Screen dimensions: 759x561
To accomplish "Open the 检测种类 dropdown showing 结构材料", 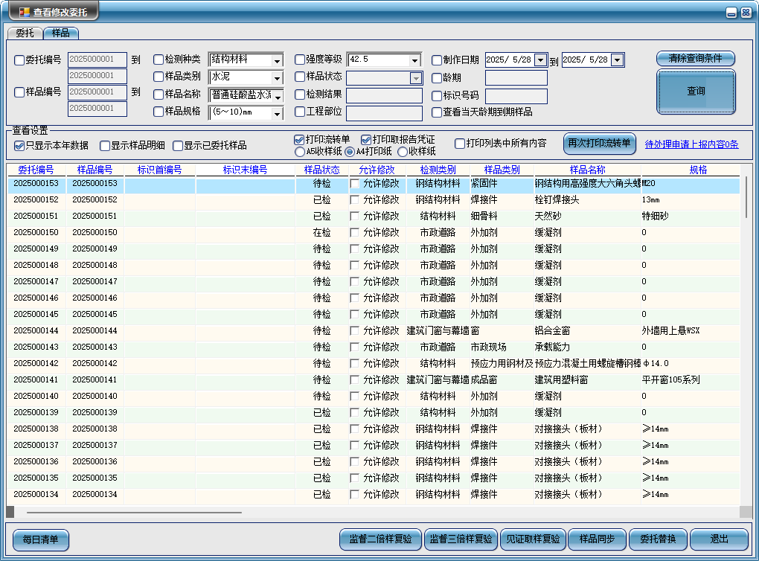I will 277,60.
